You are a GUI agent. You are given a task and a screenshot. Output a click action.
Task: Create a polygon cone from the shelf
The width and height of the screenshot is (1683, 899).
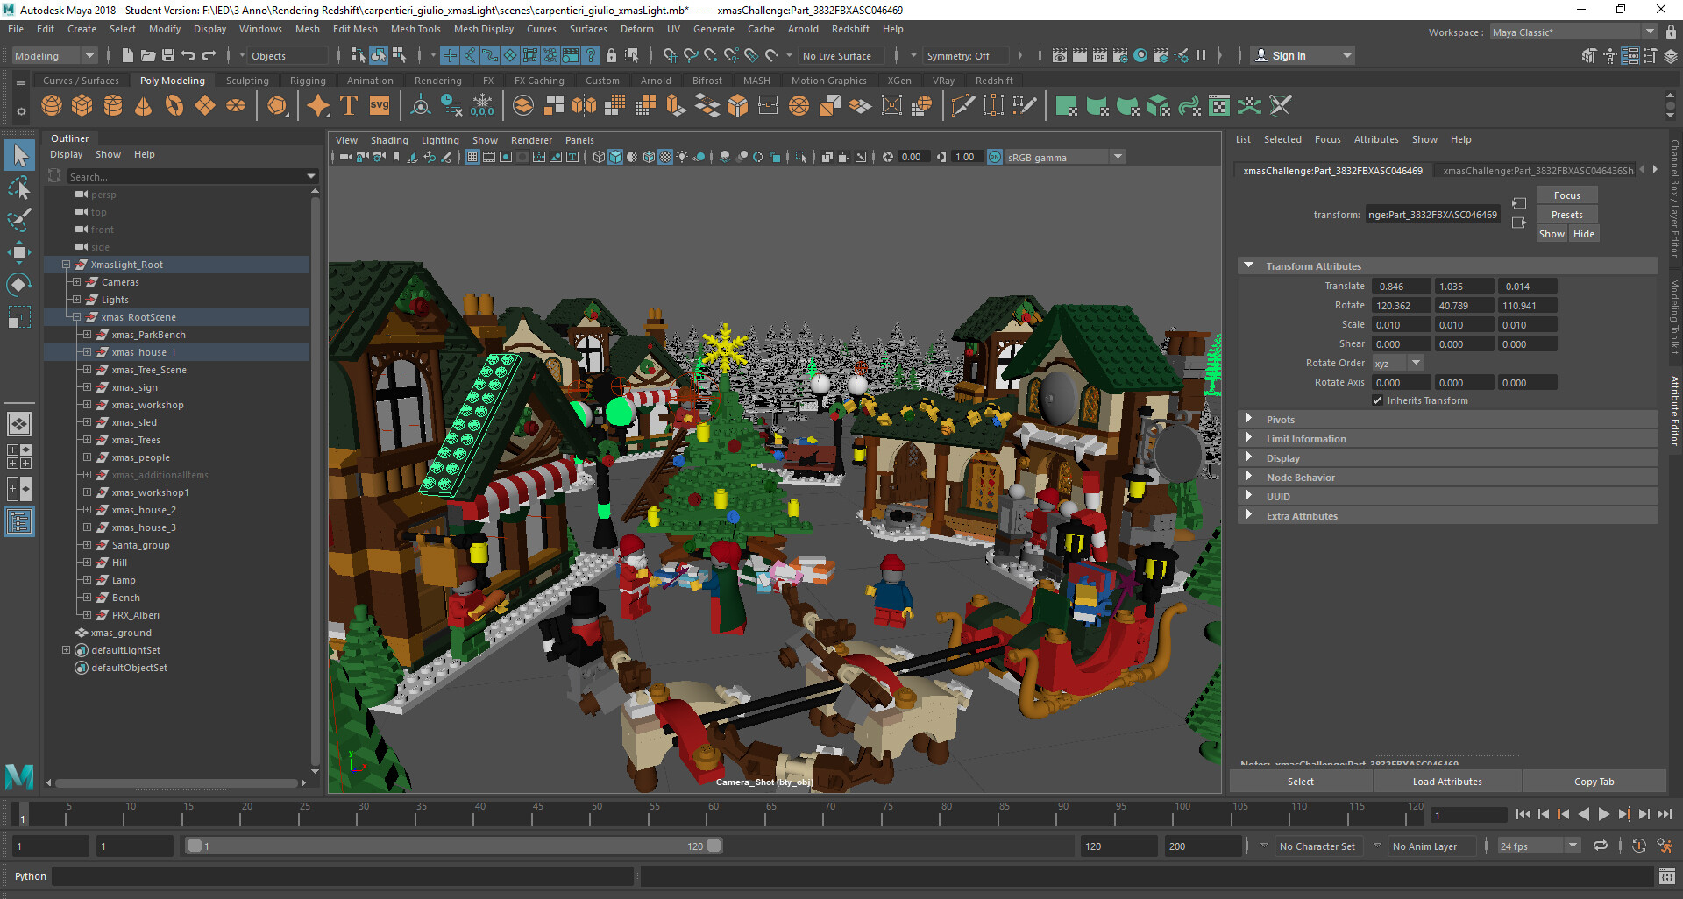click(144, 106)
